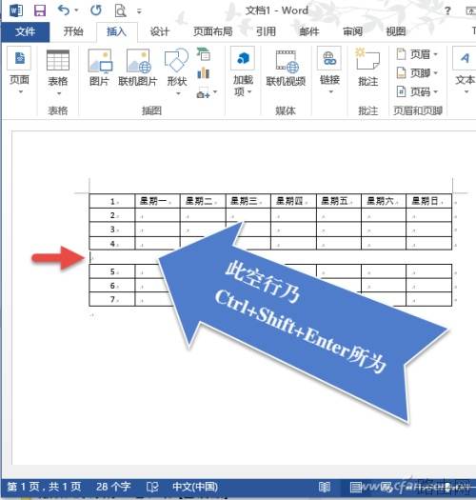The image size is (476, 500).
Task: Click the cell numbered 4
Action: (x=112, y=244)
